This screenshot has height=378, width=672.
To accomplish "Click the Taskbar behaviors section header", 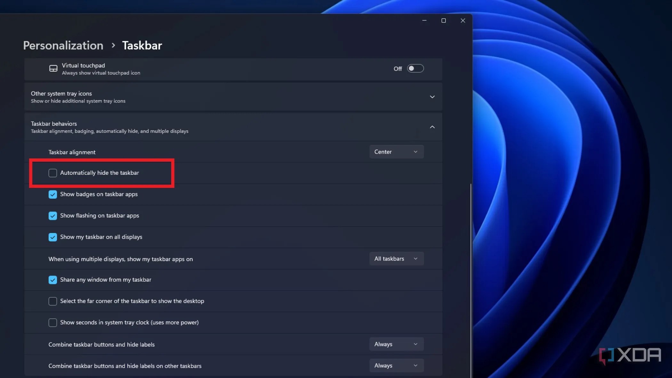I will tap(54, 124).
